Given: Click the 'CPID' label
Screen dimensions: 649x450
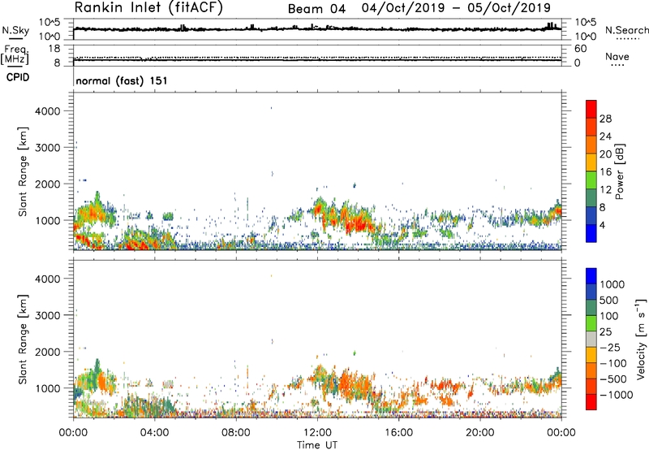Looking at the screenshot, I should coord(18,77).
